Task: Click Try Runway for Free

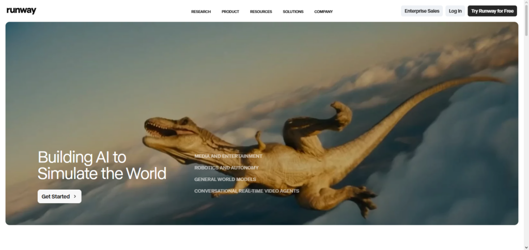Action: pos(492,11)
